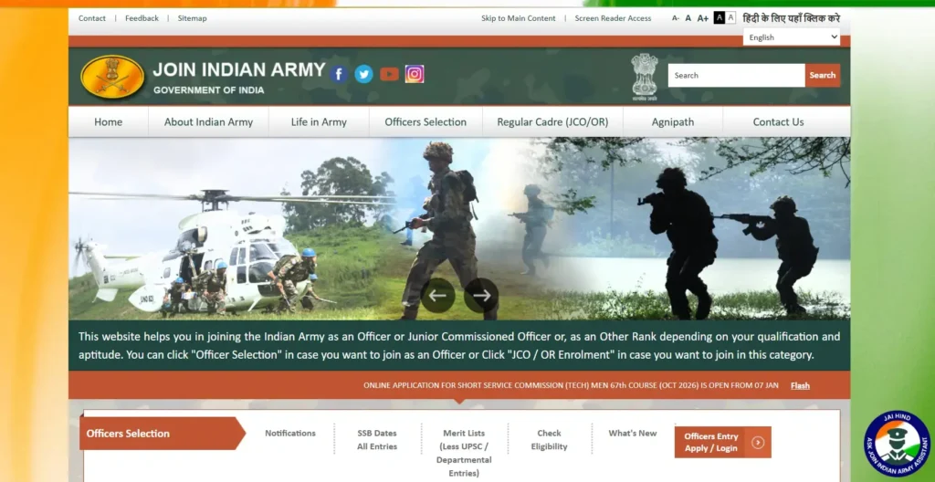This screenshot has width=935, height=482.
Task: Open the Home menu
Action: 108,121
